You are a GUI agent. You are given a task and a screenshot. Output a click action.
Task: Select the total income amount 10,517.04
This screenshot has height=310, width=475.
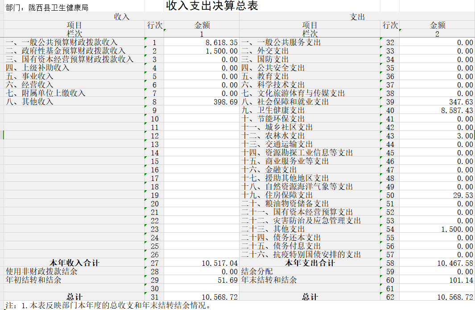tap(219, 264)
